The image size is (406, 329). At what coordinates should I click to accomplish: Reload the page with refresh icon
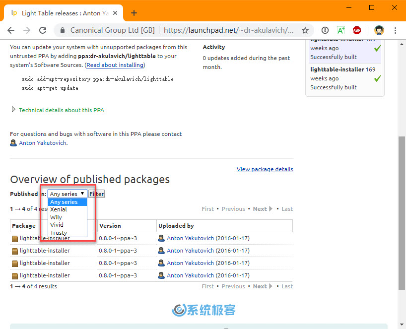coord(43,30)
